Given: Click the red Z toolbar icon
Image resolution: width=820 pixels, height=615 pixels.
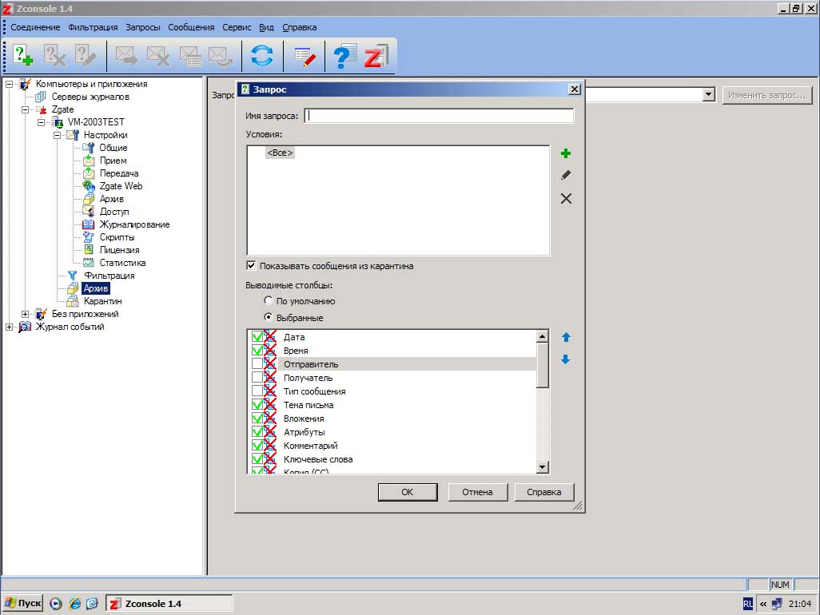Looking at the screenshot, I should (x=376, y=56).
